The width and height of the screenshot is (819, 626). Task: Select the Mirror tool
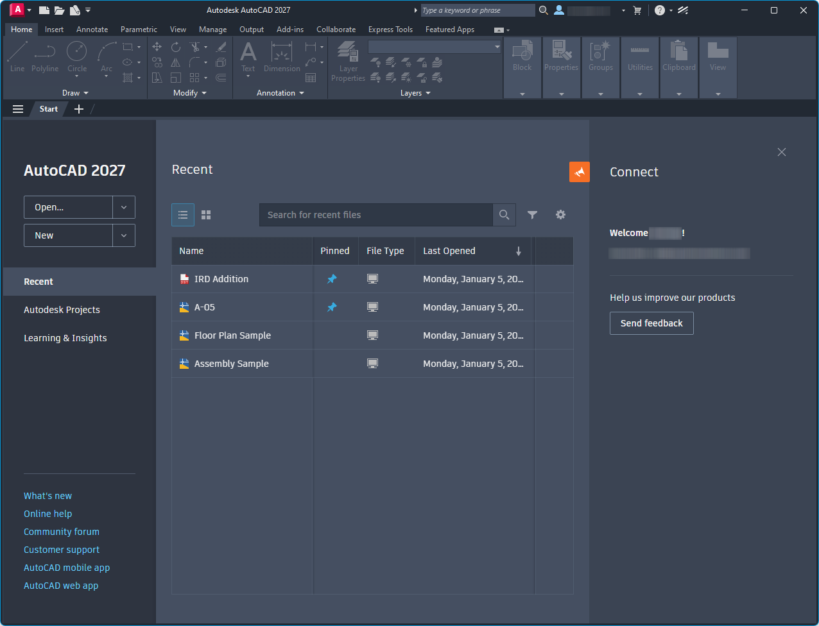(x=176, y=62)
